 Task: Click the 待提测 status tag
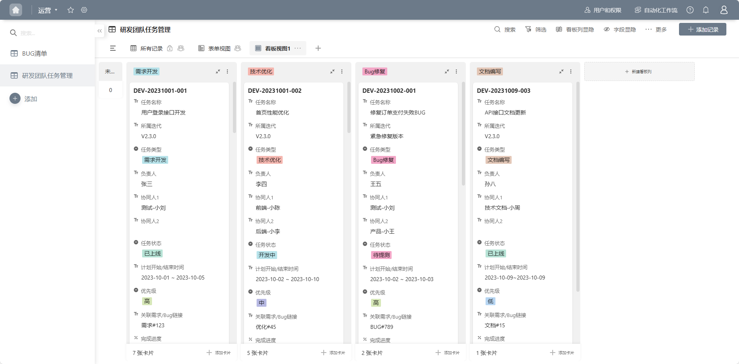click(x=381, y=255)
